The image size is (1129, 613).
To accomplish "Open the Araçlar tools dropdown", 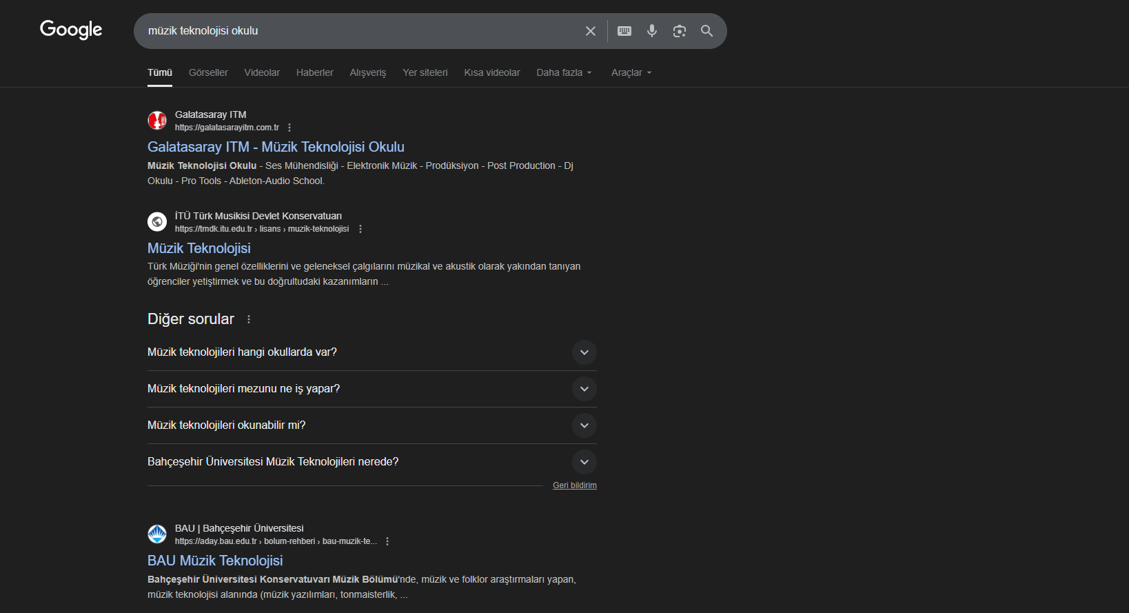I will pos(631,72).
